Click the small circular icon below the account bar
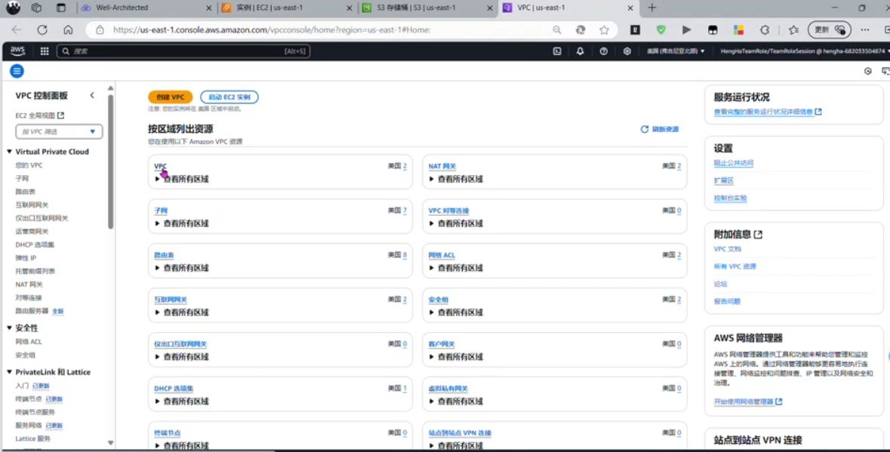The height and width of the screenshot is (452, 890). [868, 71]
